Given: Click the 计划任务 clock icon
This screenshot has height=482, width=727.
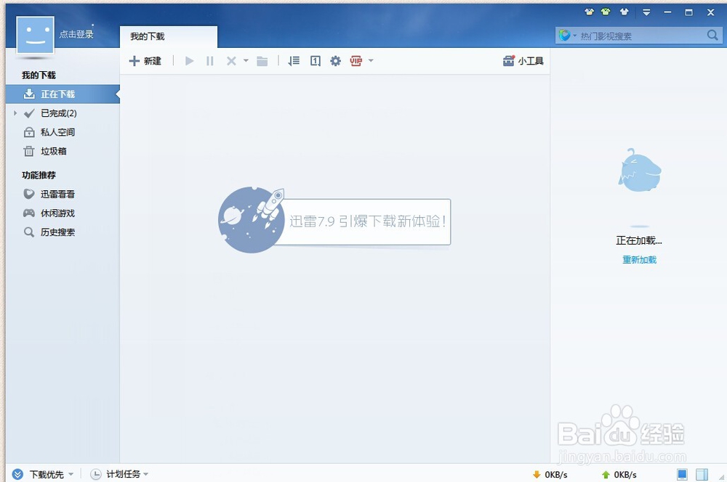Looking at the screenshot, I should click(95, 474).
